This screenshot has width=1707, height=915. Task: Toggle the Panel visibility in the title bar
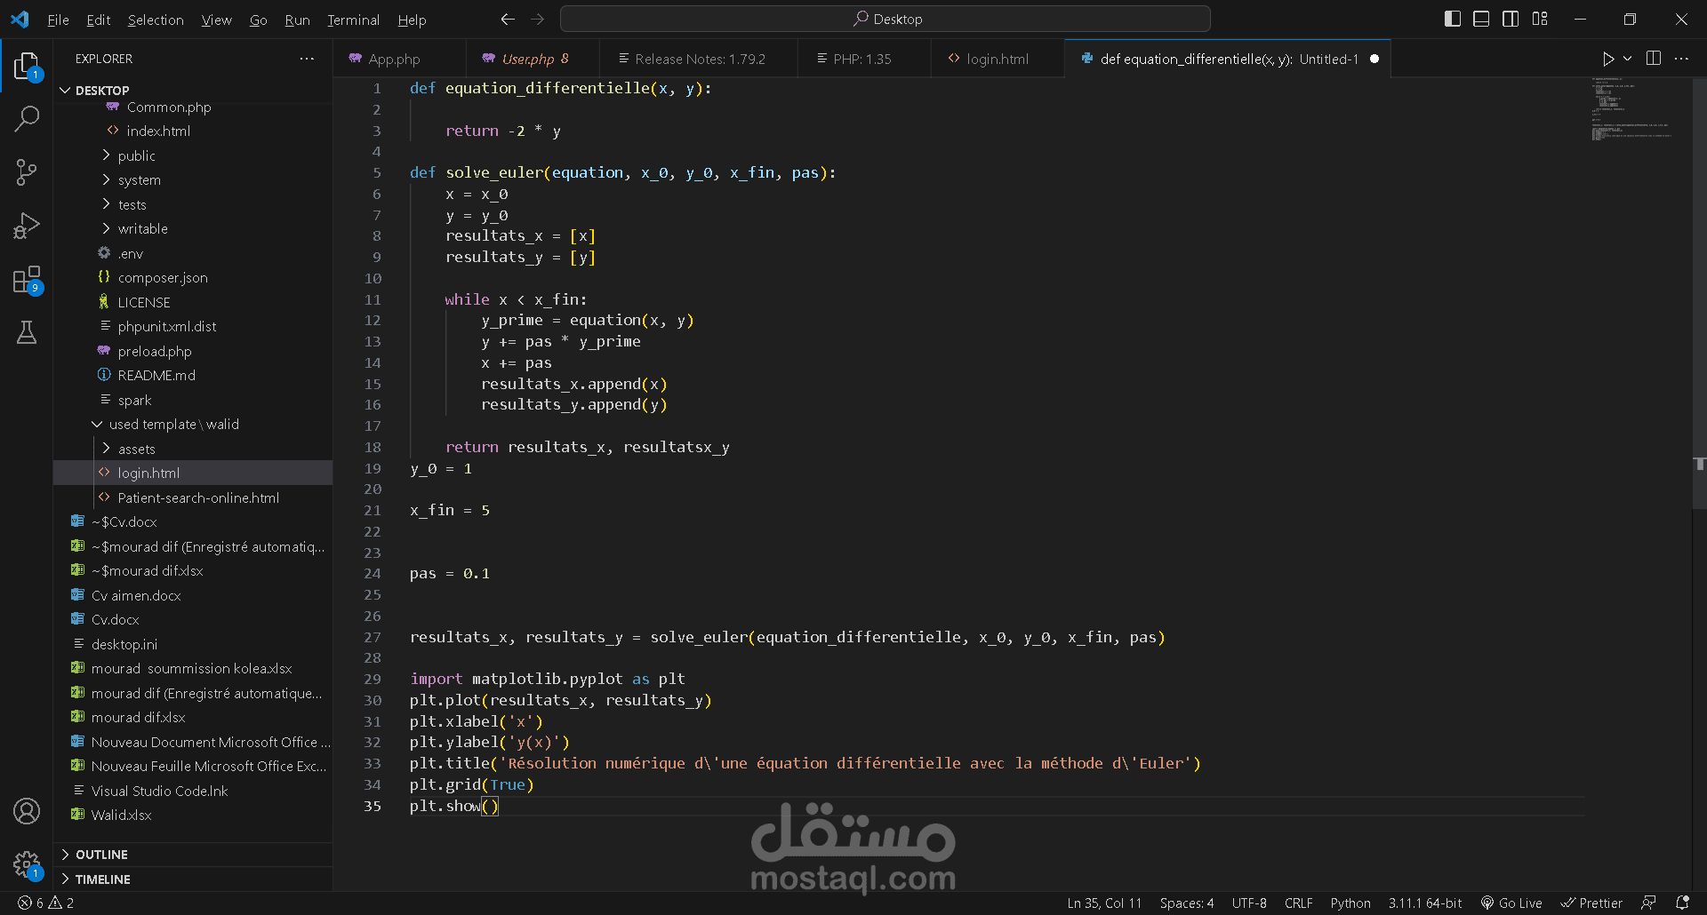(x=1480, y=18)
